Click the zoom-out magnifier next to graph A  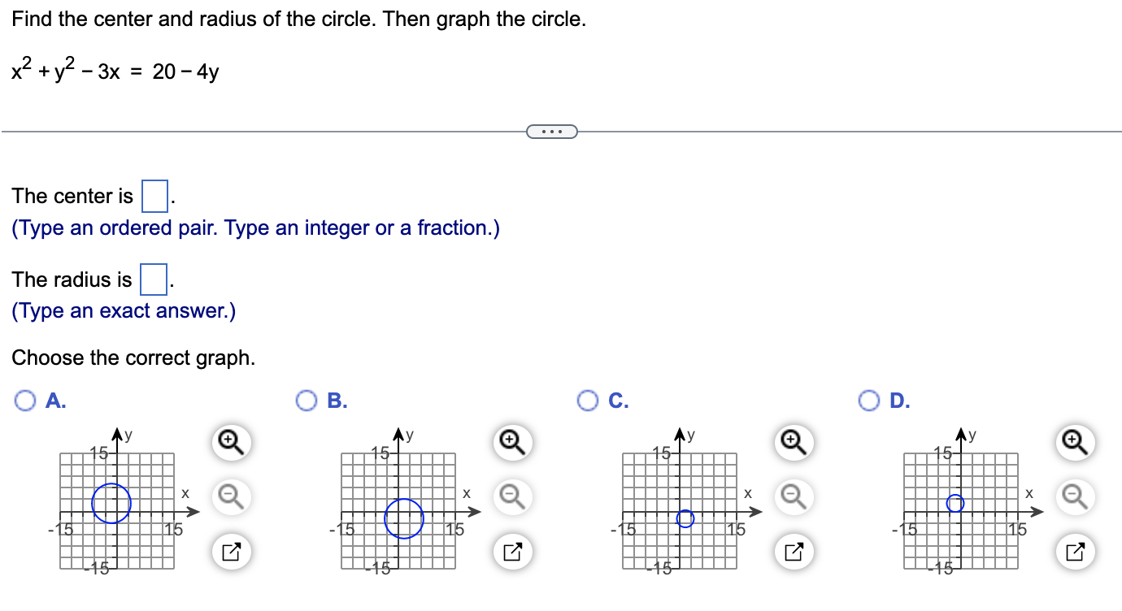(230, 496)
